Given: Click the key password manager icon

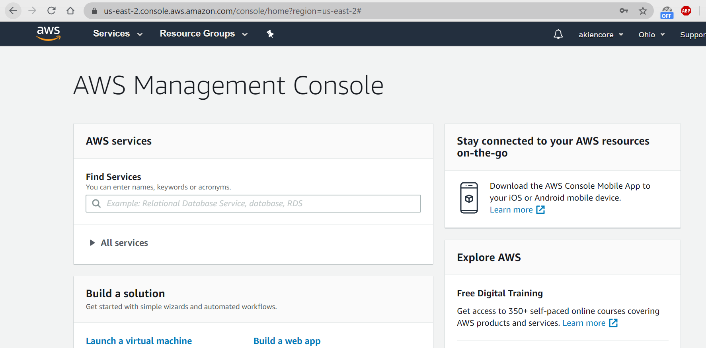Looking at the screenshot, I should coord(624,11).
